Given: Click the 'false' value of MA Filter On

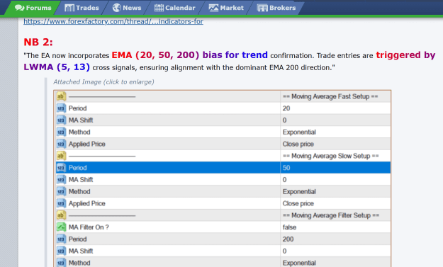Looking at the screenshot, I should click(289, 227).
